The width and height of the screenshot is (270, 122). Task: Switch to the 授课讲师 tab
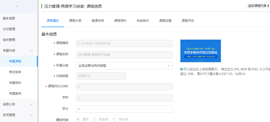(x=98, y=21)
